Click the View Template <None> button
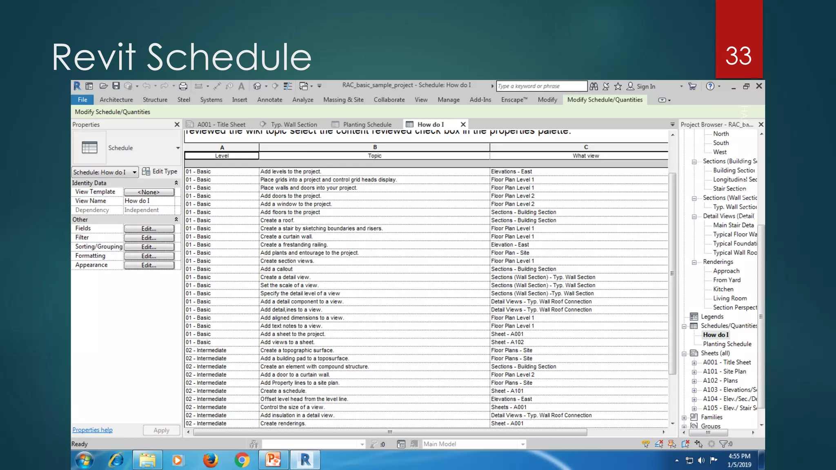 [149, 192]
